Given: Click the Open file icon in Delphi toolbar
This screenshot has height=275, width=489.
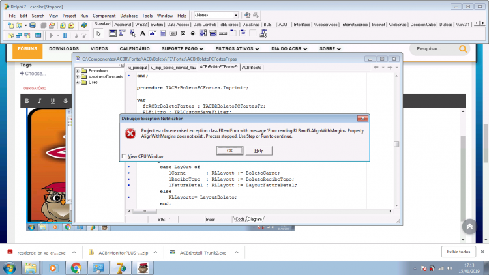Looking at the screenshot, I should click(19, 25).
